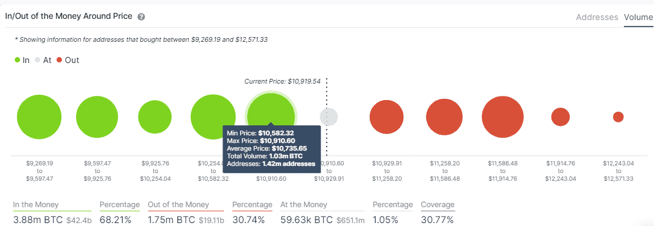Select the red bubble for $11,586.48 to $11,914.76
654x226 pixels.
coord(502,117)
